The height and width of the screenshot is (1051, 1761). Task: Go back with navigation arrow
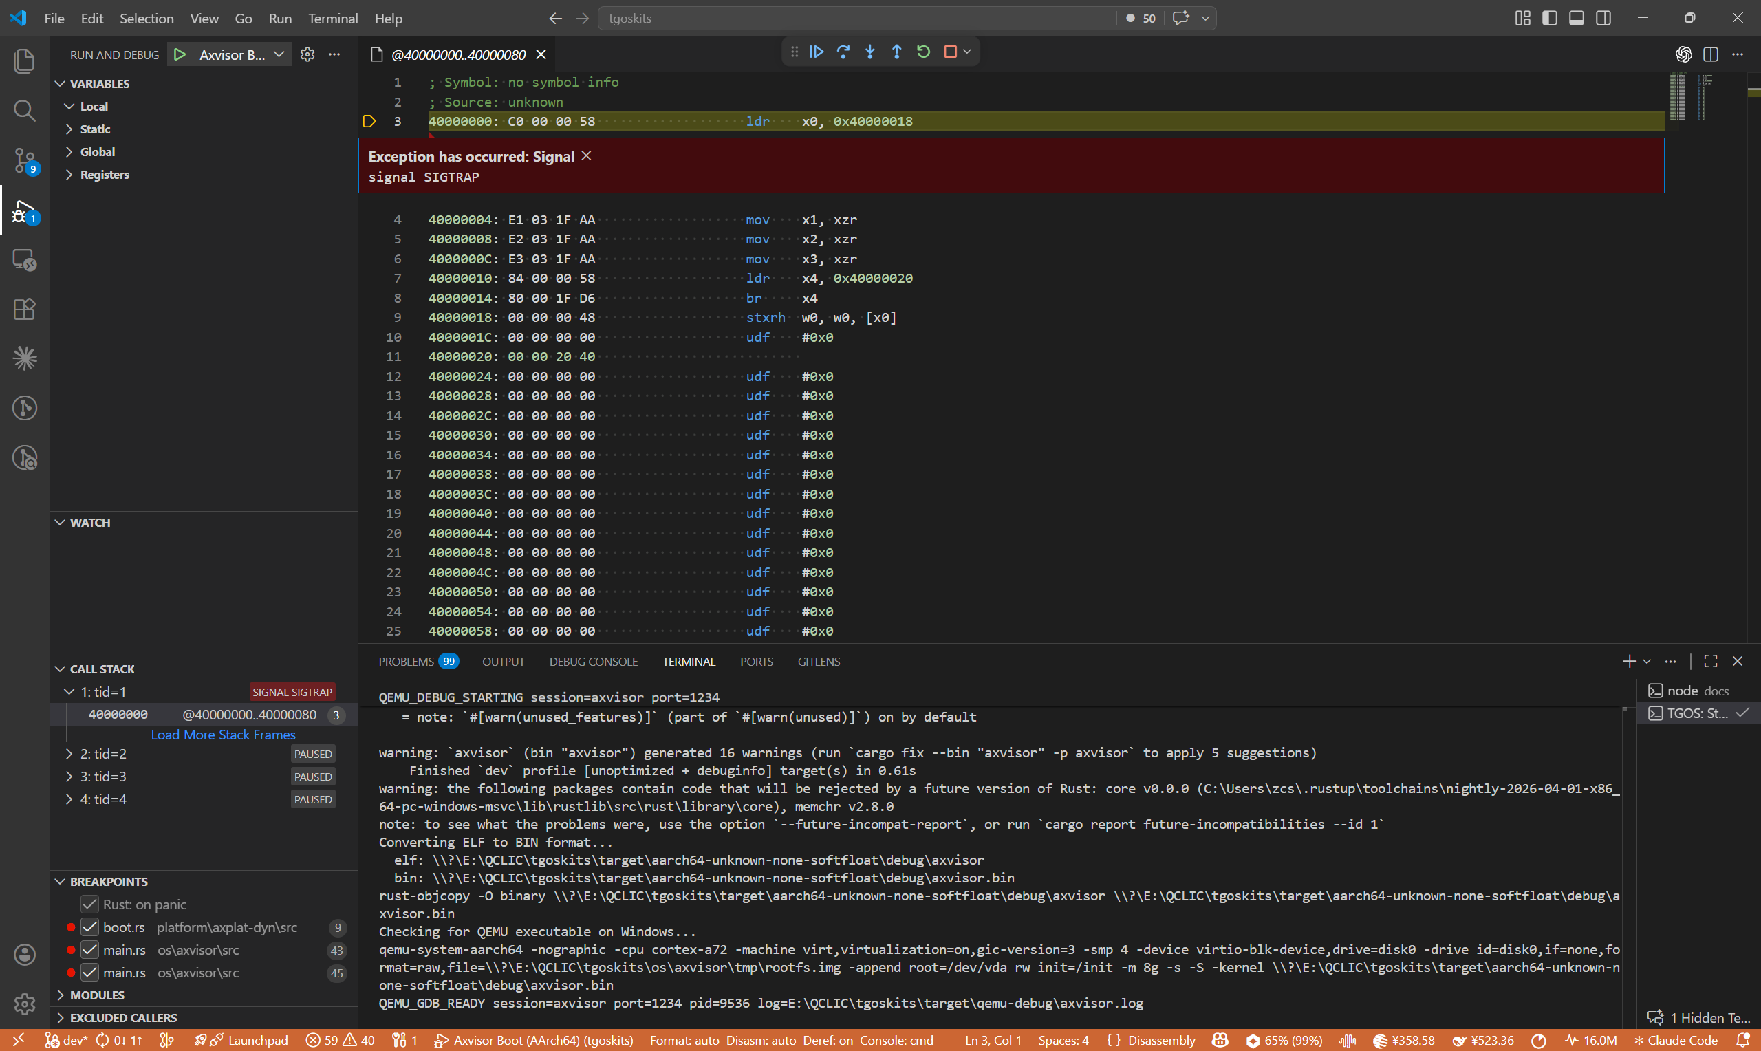(555, 19)
